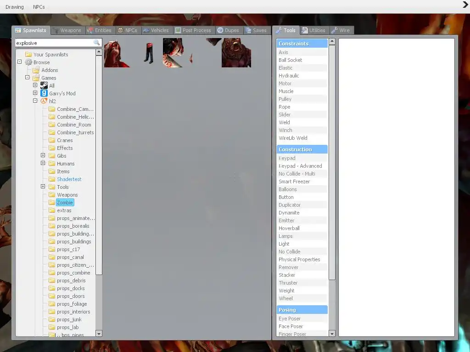Open the Drawing menu

(14, 7)
